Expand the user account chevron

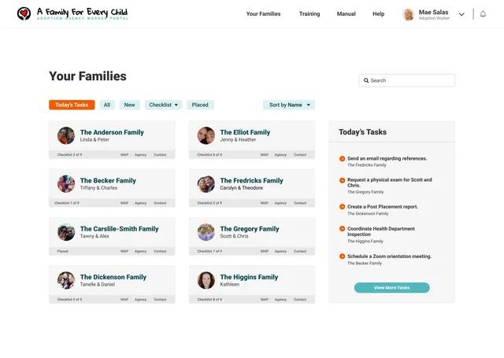click(461, 14)
